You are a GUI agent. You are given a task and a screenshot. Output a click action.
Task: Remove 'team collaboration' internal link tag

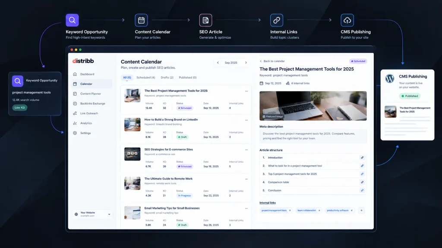(319, 210)
